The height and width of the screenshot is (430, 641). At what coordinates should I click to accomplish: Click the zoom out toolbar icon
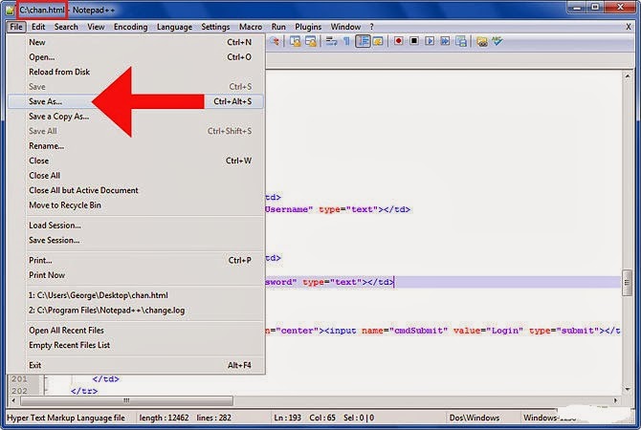coord(275,41)
